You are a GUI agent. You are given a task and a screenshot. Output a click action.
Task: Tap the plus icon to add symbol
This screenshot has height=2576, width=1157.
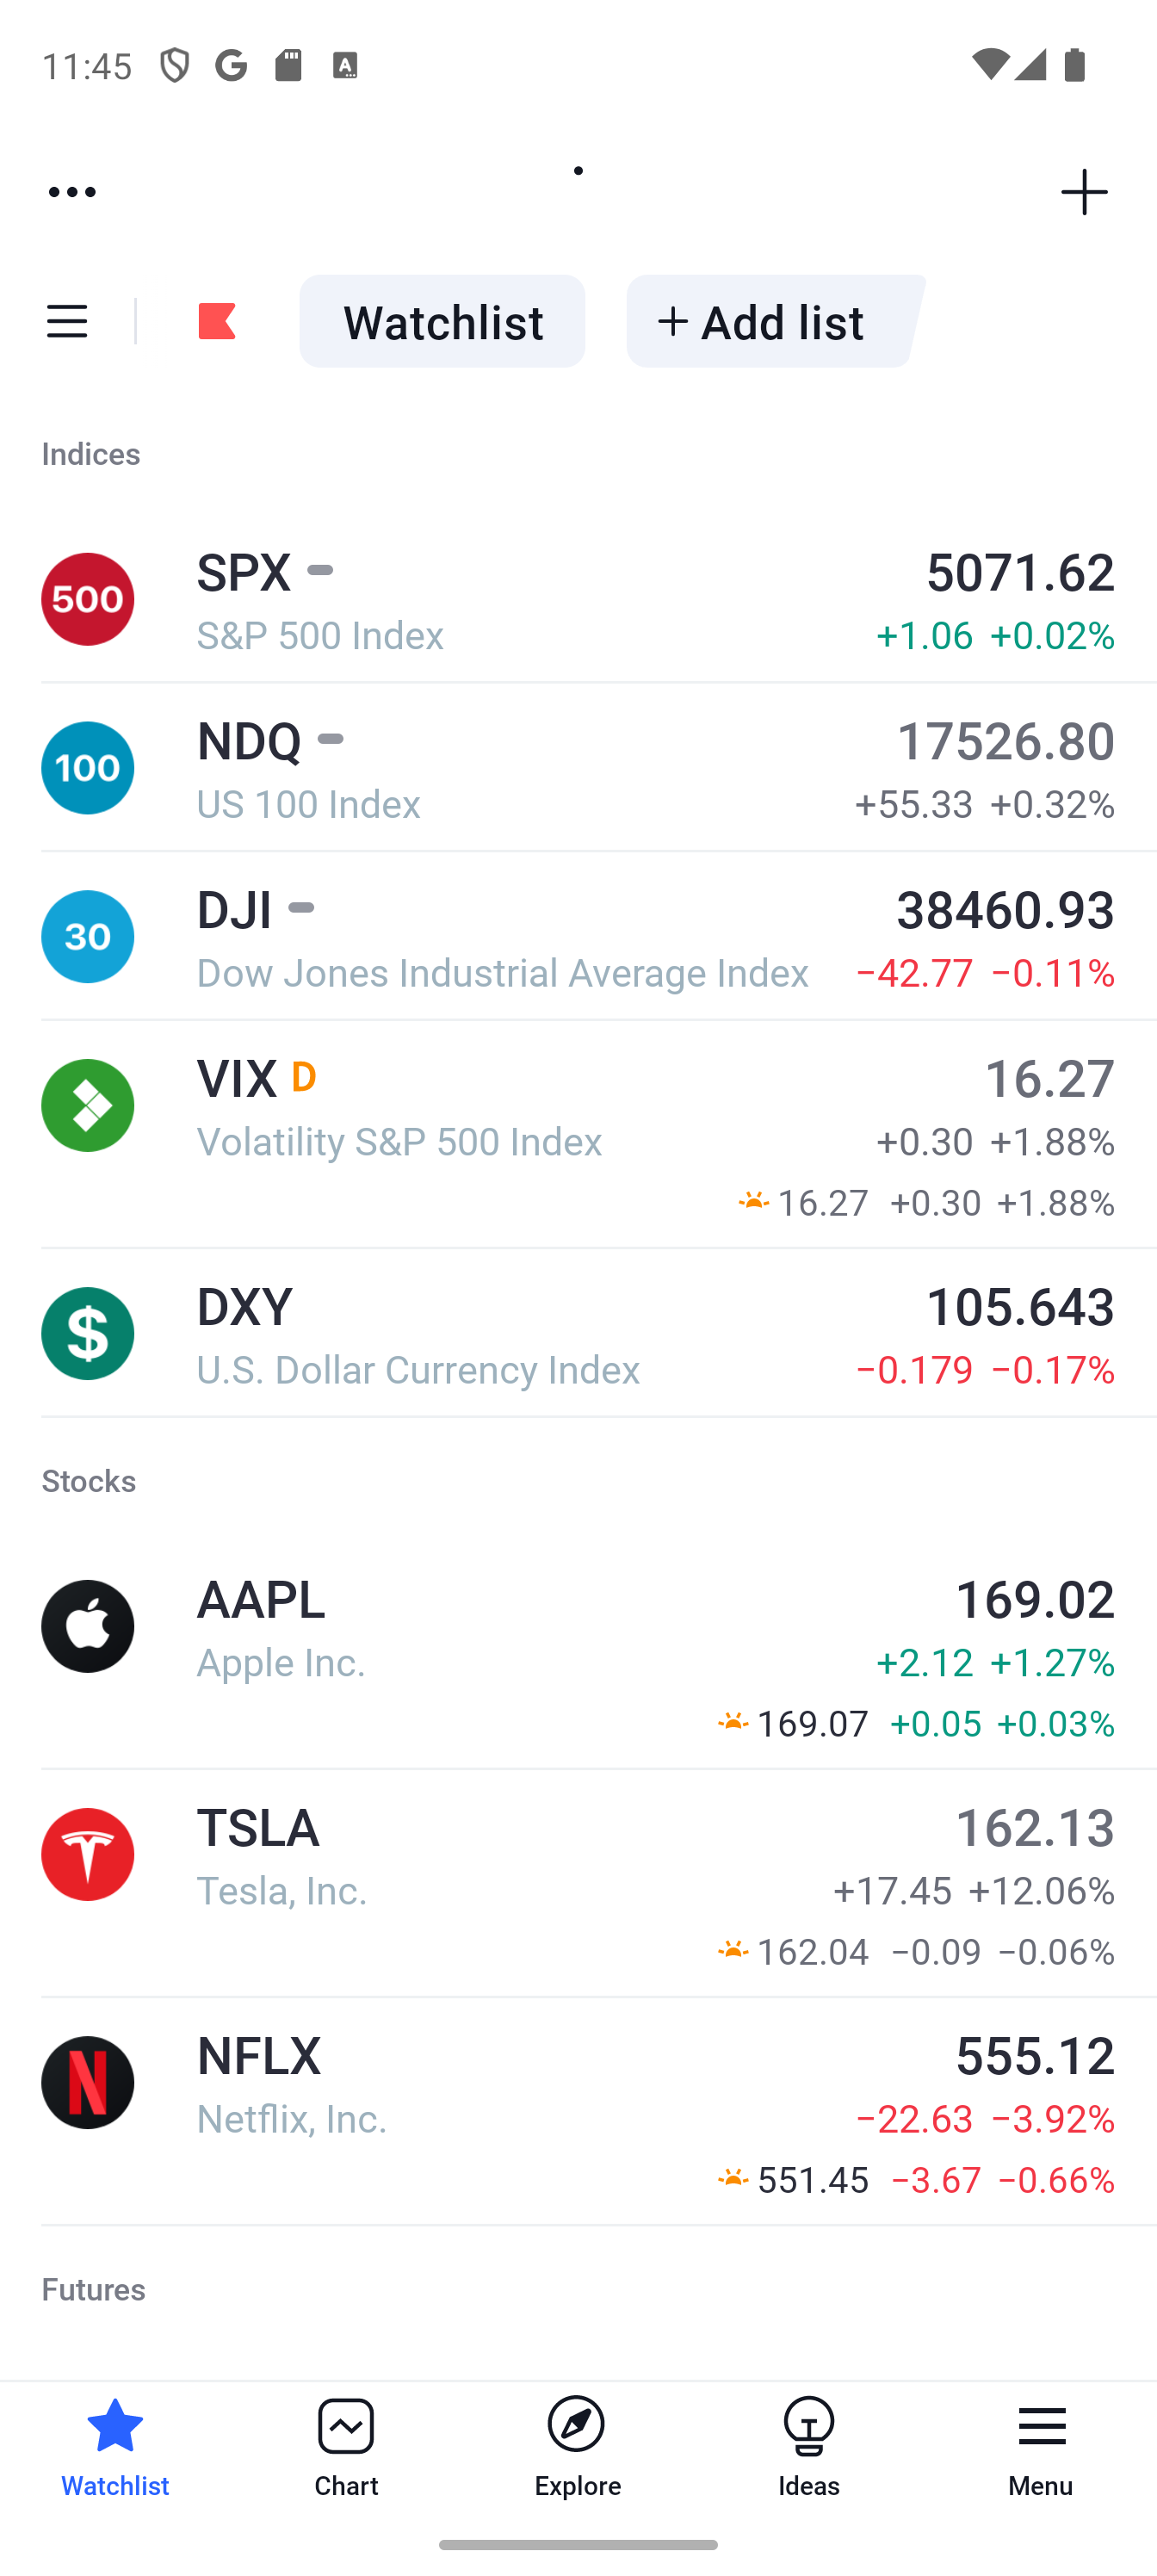tap(1084, 192)
